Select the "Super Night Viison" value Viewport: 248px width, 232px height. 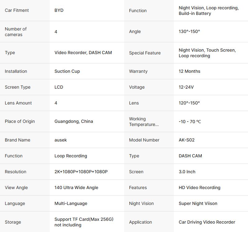tap(198, 203)
